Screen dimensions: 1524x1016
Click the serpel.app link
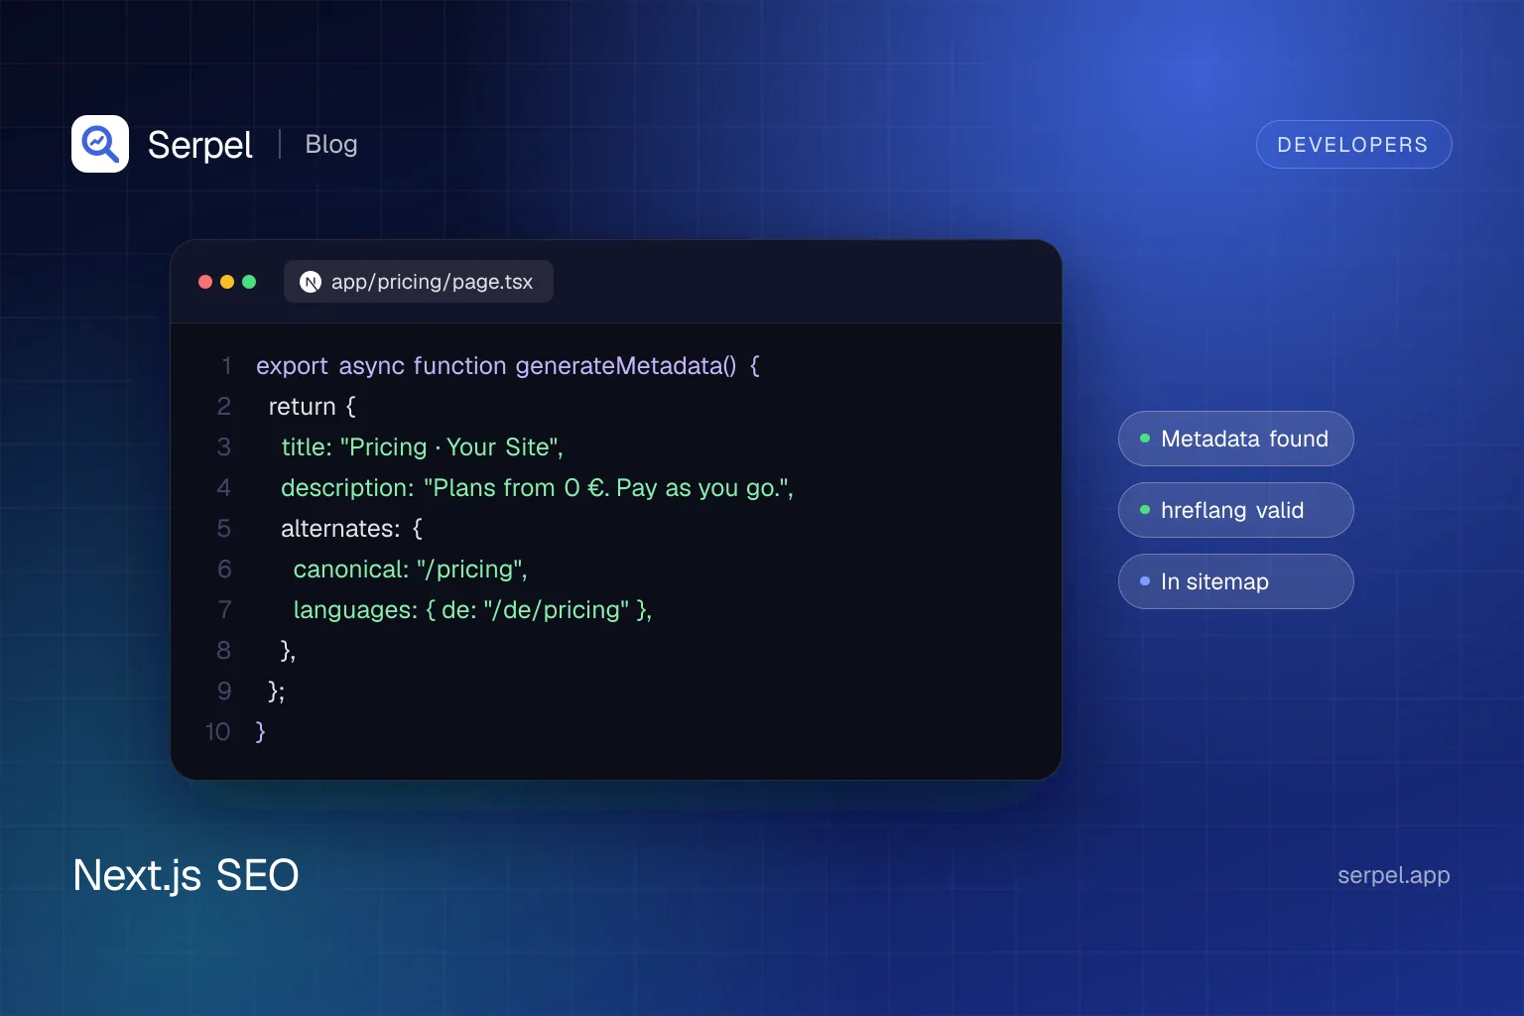pos(1393,875)
